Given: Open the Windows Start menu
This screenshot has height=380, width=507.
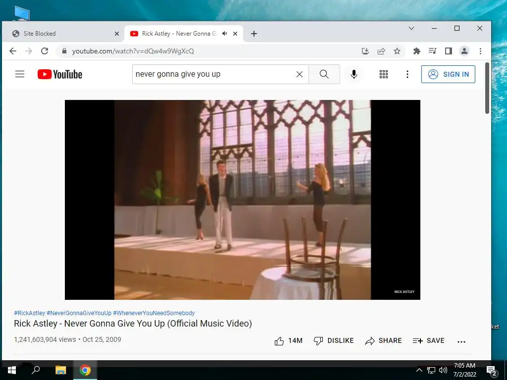Looking at the screenshot, I should pos(12,370).
